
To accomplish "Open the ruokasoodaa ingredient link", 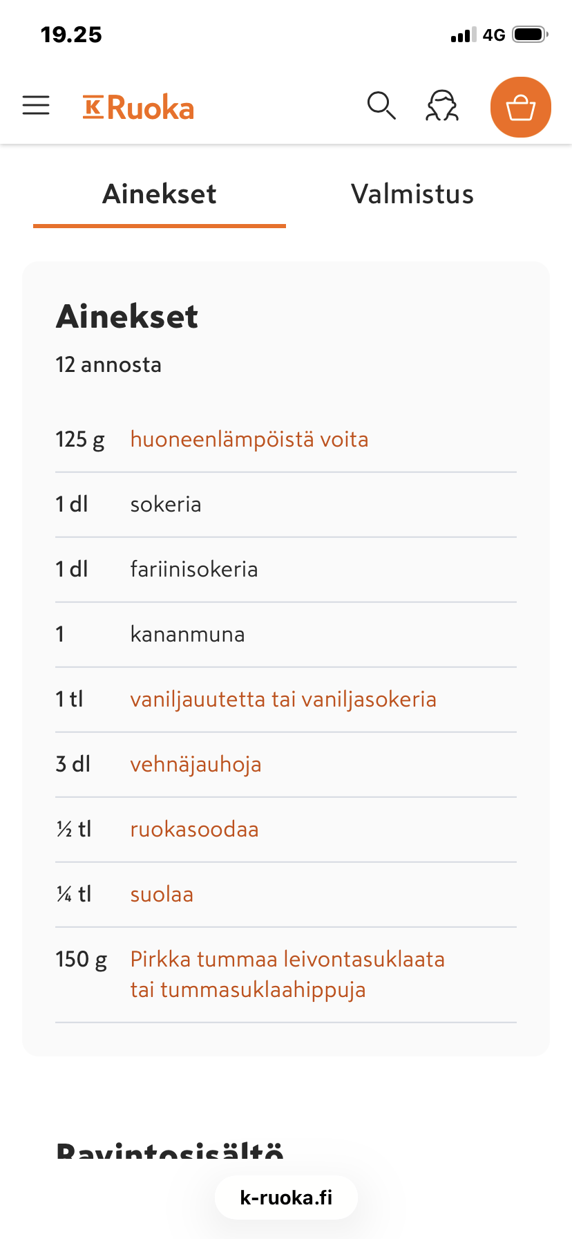I will 194,829.
